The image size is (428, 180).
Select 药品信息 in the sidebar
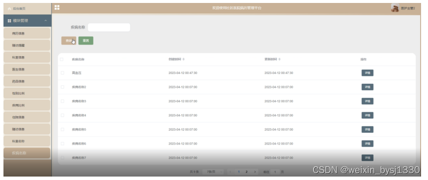27,81
